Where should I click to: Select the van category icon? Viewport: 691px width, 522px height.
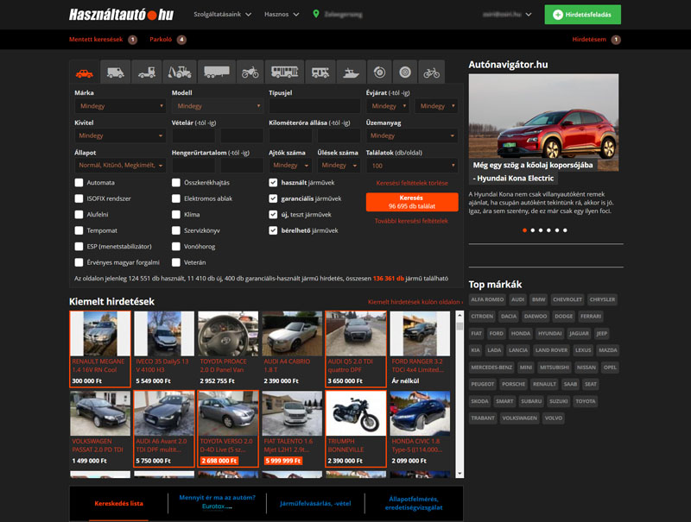[x=116, y=72]
